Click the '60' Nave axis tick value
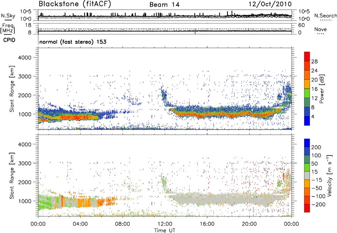 [x=301, y=25]
